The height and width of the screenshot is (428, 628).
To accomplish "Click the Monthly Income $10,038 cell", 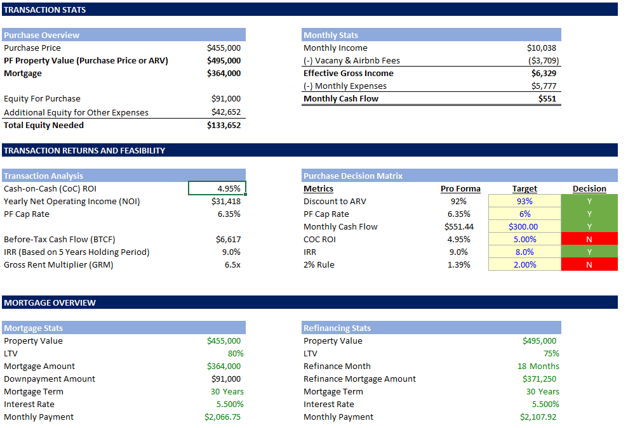I will tap(541, 48).
